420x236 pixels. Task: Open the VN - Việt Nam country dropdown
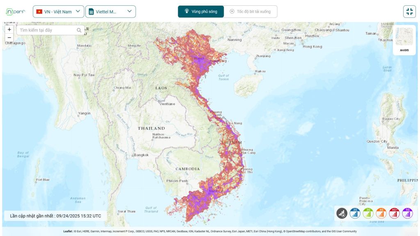58,11
